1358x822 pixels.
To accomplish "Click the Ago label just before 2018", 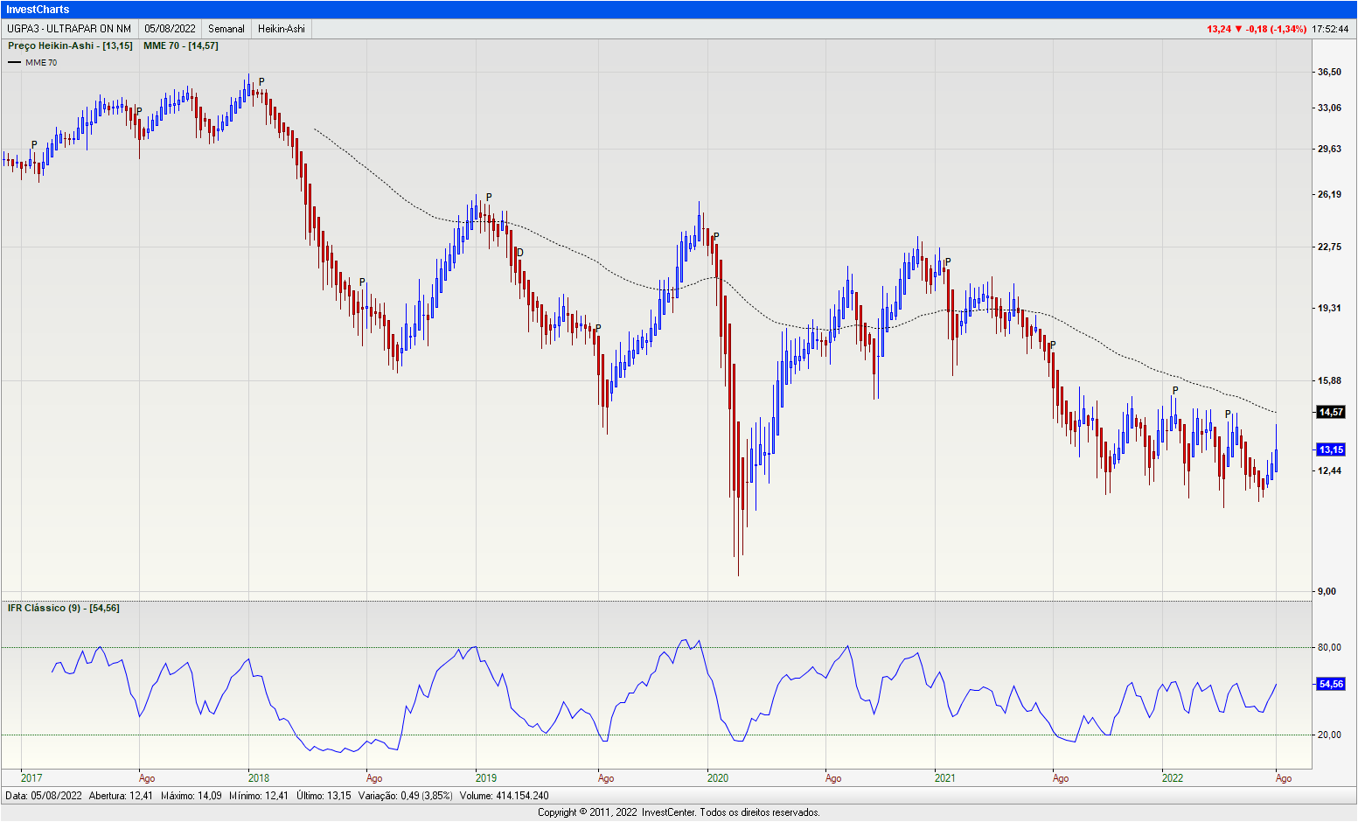I will [x=147, y=778].
